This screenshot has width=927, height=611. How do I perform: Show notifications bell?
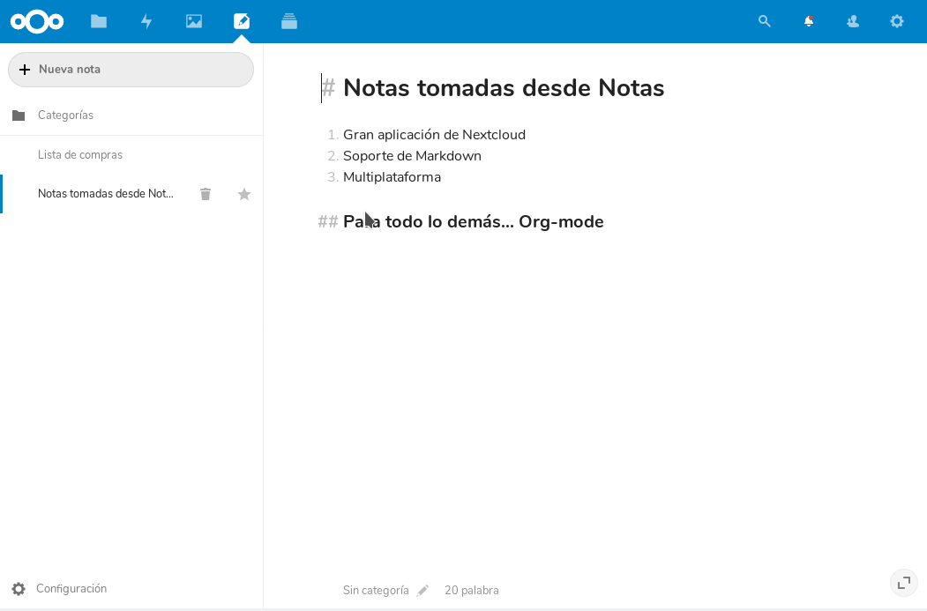point(809,22)
